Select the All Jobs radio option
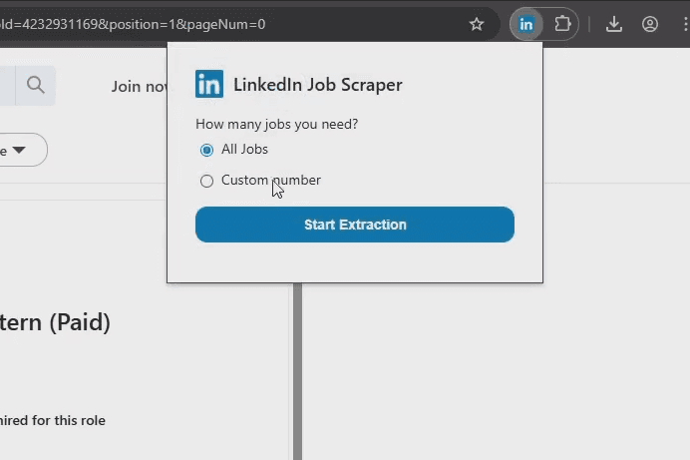This screenshot has width=690, height=460. pyautogui.click(x=206, y=150)
